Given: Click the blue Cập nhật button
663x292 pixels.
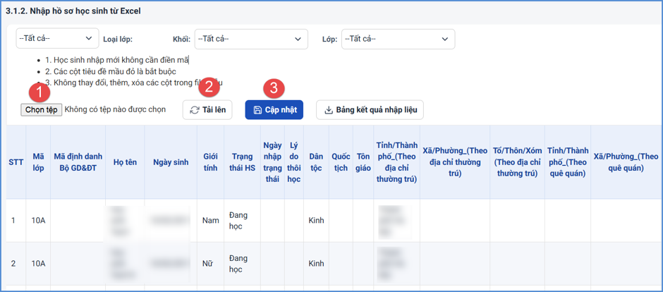Looking at the screenshot, I should click(x=274, y=110).
